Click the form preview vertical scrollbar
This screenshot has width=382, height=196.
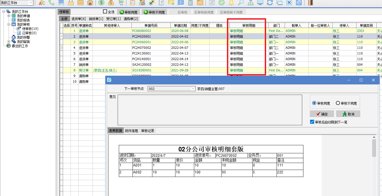tap(374, 165)
